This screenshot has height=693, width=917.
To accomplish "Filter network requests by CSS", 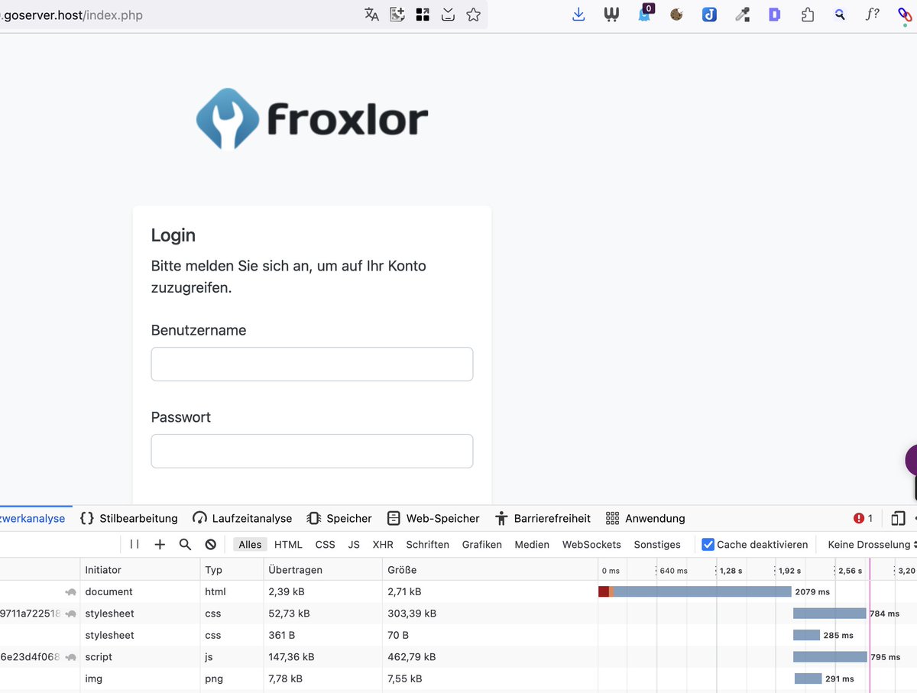I will (326, 544).
